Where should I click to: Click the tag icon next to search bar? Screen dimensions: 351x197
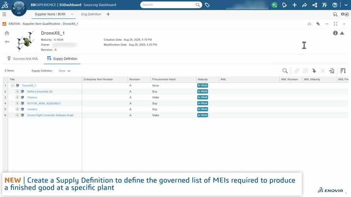(207, 5)
